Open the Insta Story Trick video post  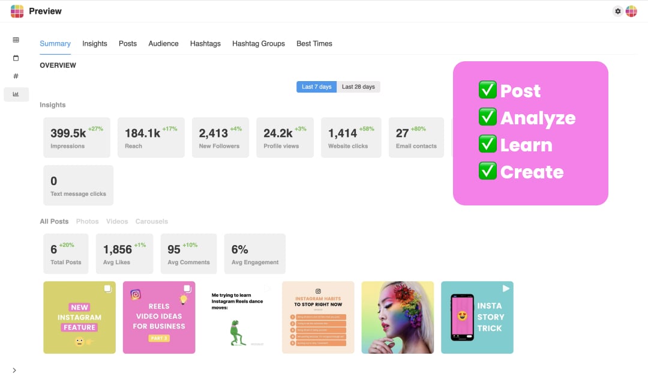click(x=478, y=317)
